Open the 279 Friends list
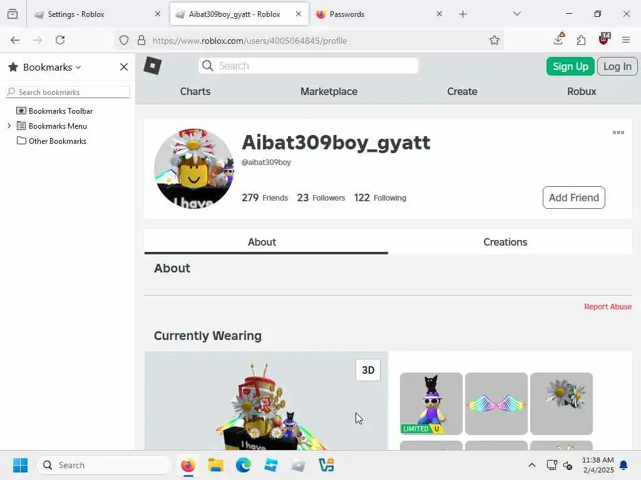This screenshot has height=480, width=641. (x=265, y=198)
